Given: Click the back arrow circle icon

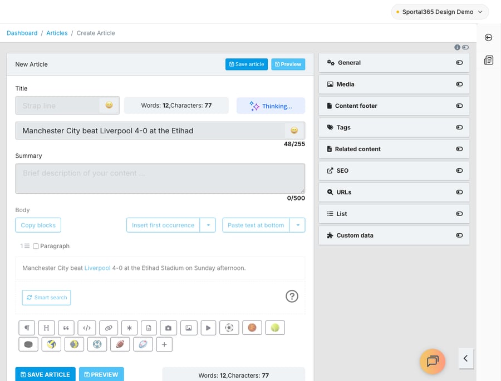Looking at the screenshot, I should (489, 38).
